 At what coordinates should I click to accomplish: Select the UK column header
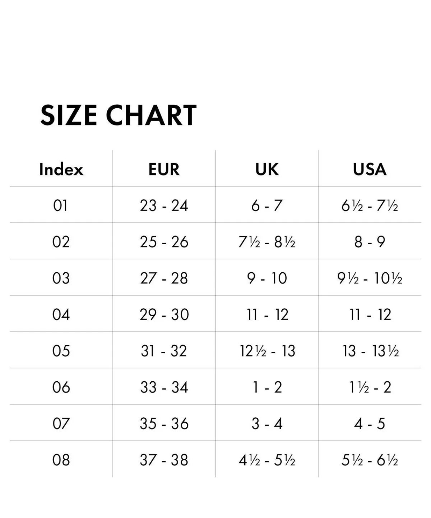coord(267,169)
